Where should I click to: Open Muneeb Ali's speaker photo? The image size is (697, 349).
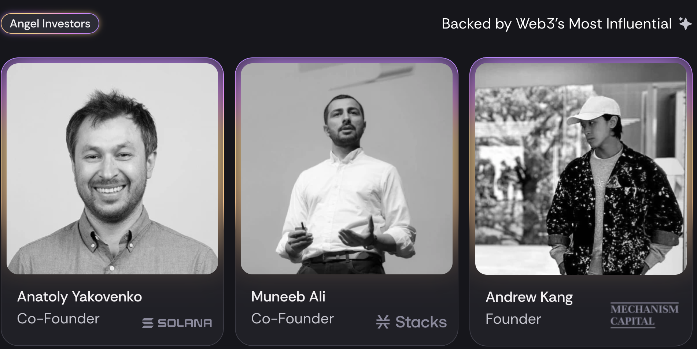(x=346, y=169)
